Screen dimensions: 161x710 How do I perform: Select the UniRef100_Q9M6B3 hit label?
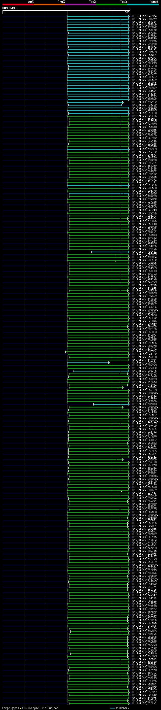click(144, 52)
